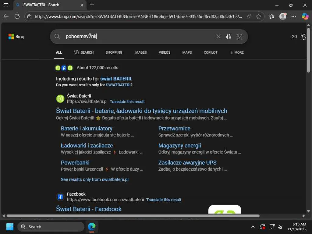Image resolution: width=312 pixels, height=234 pixels.
Task: Close the SWIATBATERI - Search tab
Action: [82, 5]
